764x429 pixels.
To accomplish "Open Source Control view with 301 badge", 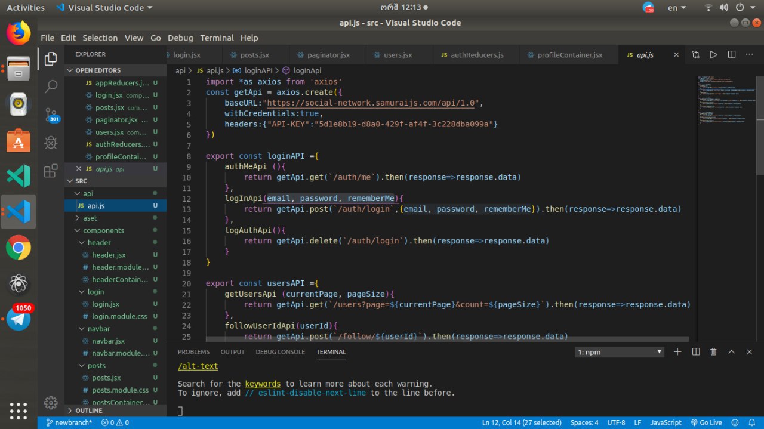I will (x=51, y=115).
